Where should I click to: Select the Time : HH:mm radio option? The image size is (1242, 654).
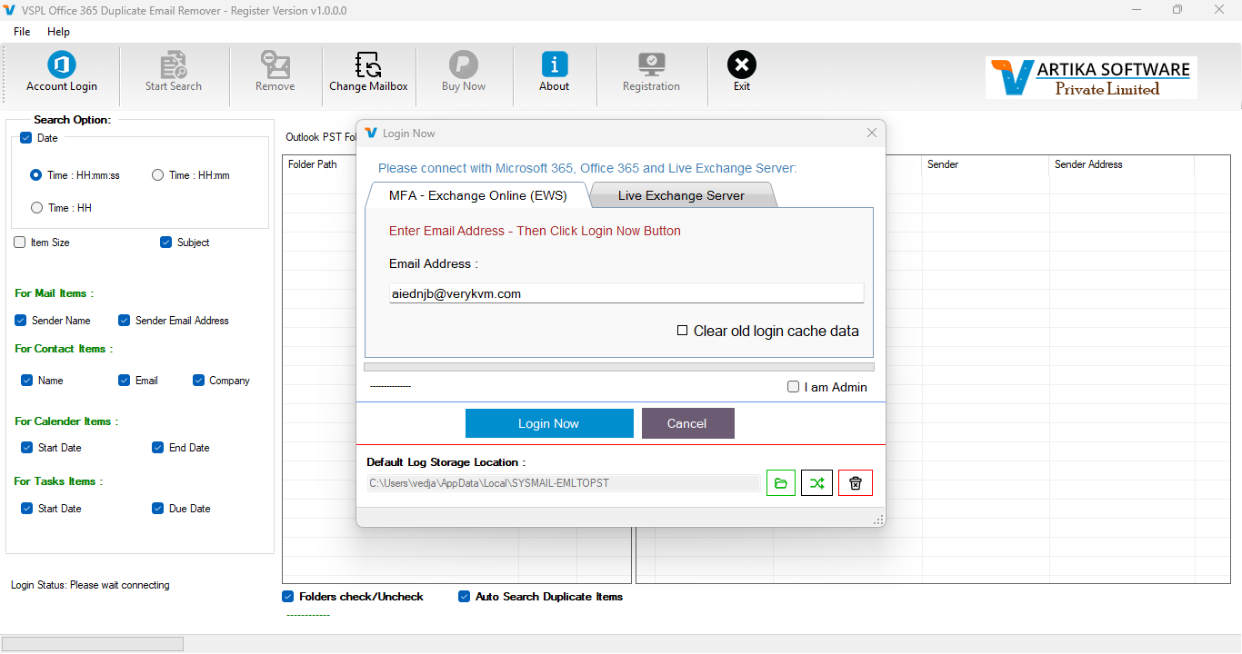pos(158,175)
